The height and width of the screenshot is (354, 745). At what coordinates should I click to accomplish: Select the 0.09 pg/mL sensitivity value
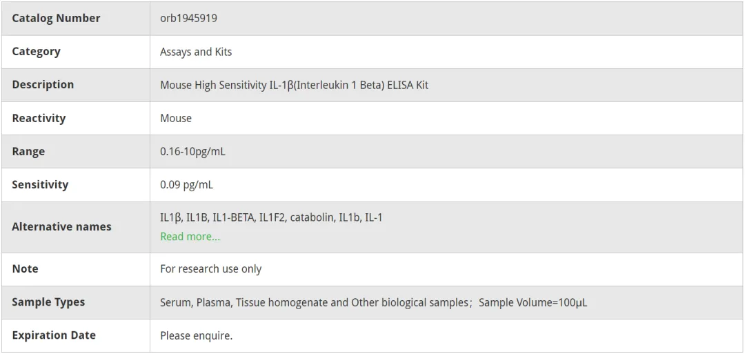186,185
